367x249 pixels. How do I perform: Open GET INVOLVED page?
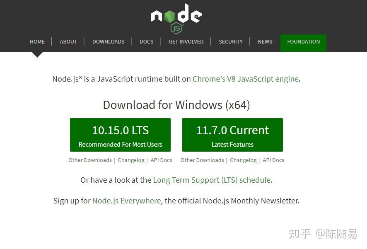186,42
